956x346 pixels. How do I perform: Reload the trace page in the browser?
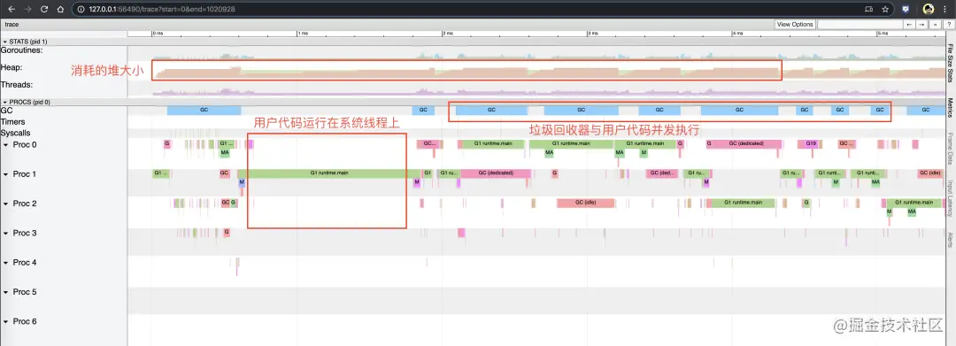pos(44,9)
